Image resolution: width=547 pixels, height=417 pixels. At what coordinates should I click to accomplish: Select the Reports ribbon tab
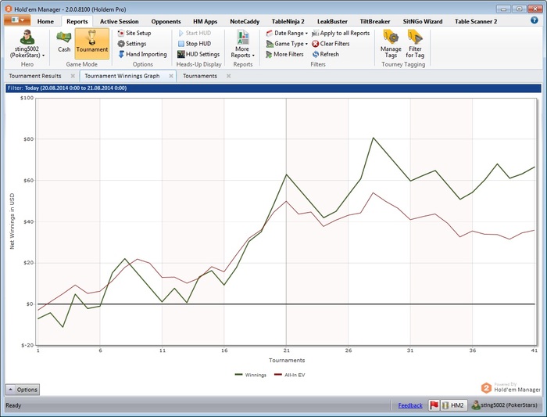[x=77, y=21]
